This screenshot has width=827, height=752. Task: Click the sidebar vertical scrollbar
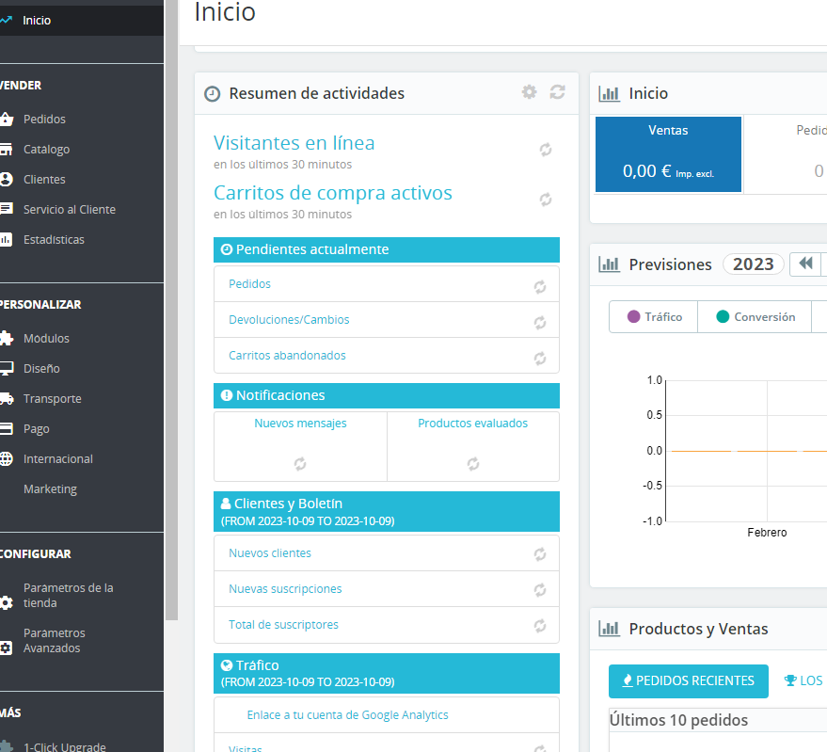tap(171, 311)
